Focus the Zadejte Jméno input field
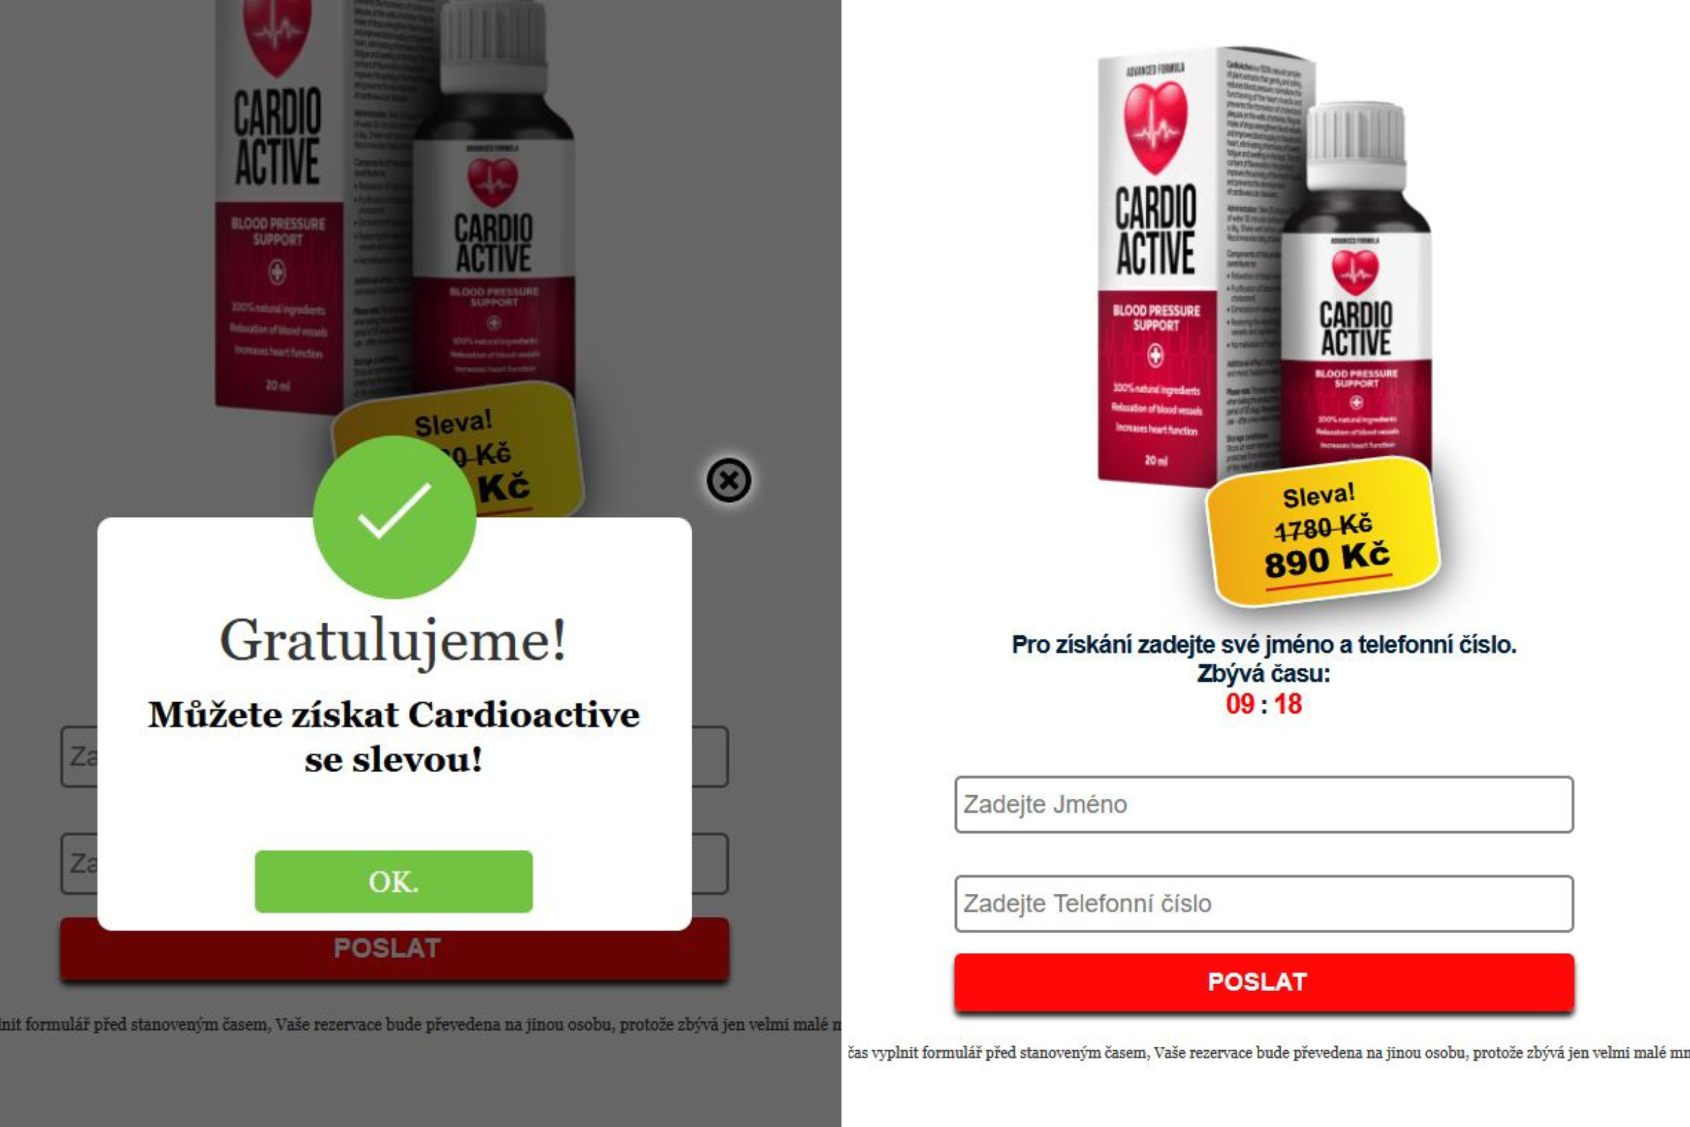Viewport: 1690px width, 1127px height. point(1264,804)
